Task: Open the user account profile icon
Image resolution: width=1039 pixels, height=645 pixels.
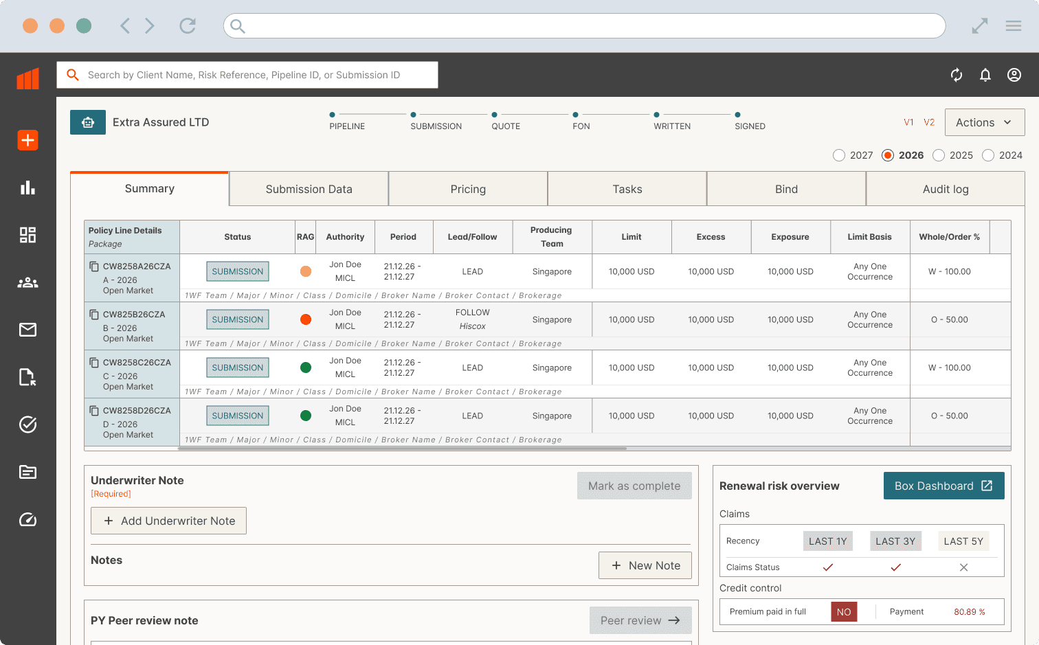Action: coord(1014,75)
